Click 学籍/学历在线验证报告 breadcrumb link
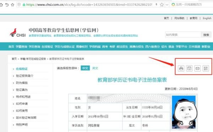The height and width of the screenshot is (132, 213). 33,59
